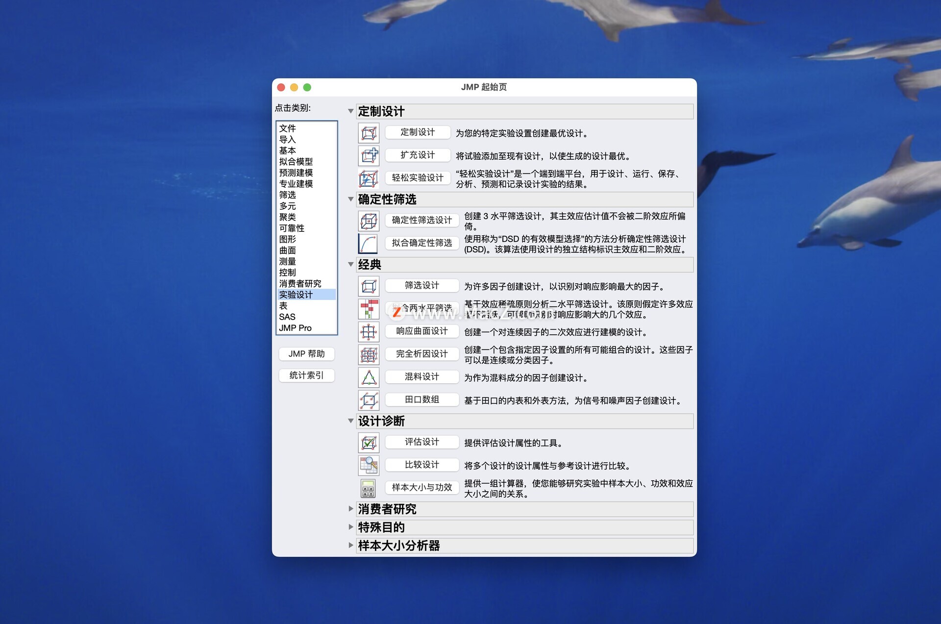Select 多元 in the category list

[307, 206]
